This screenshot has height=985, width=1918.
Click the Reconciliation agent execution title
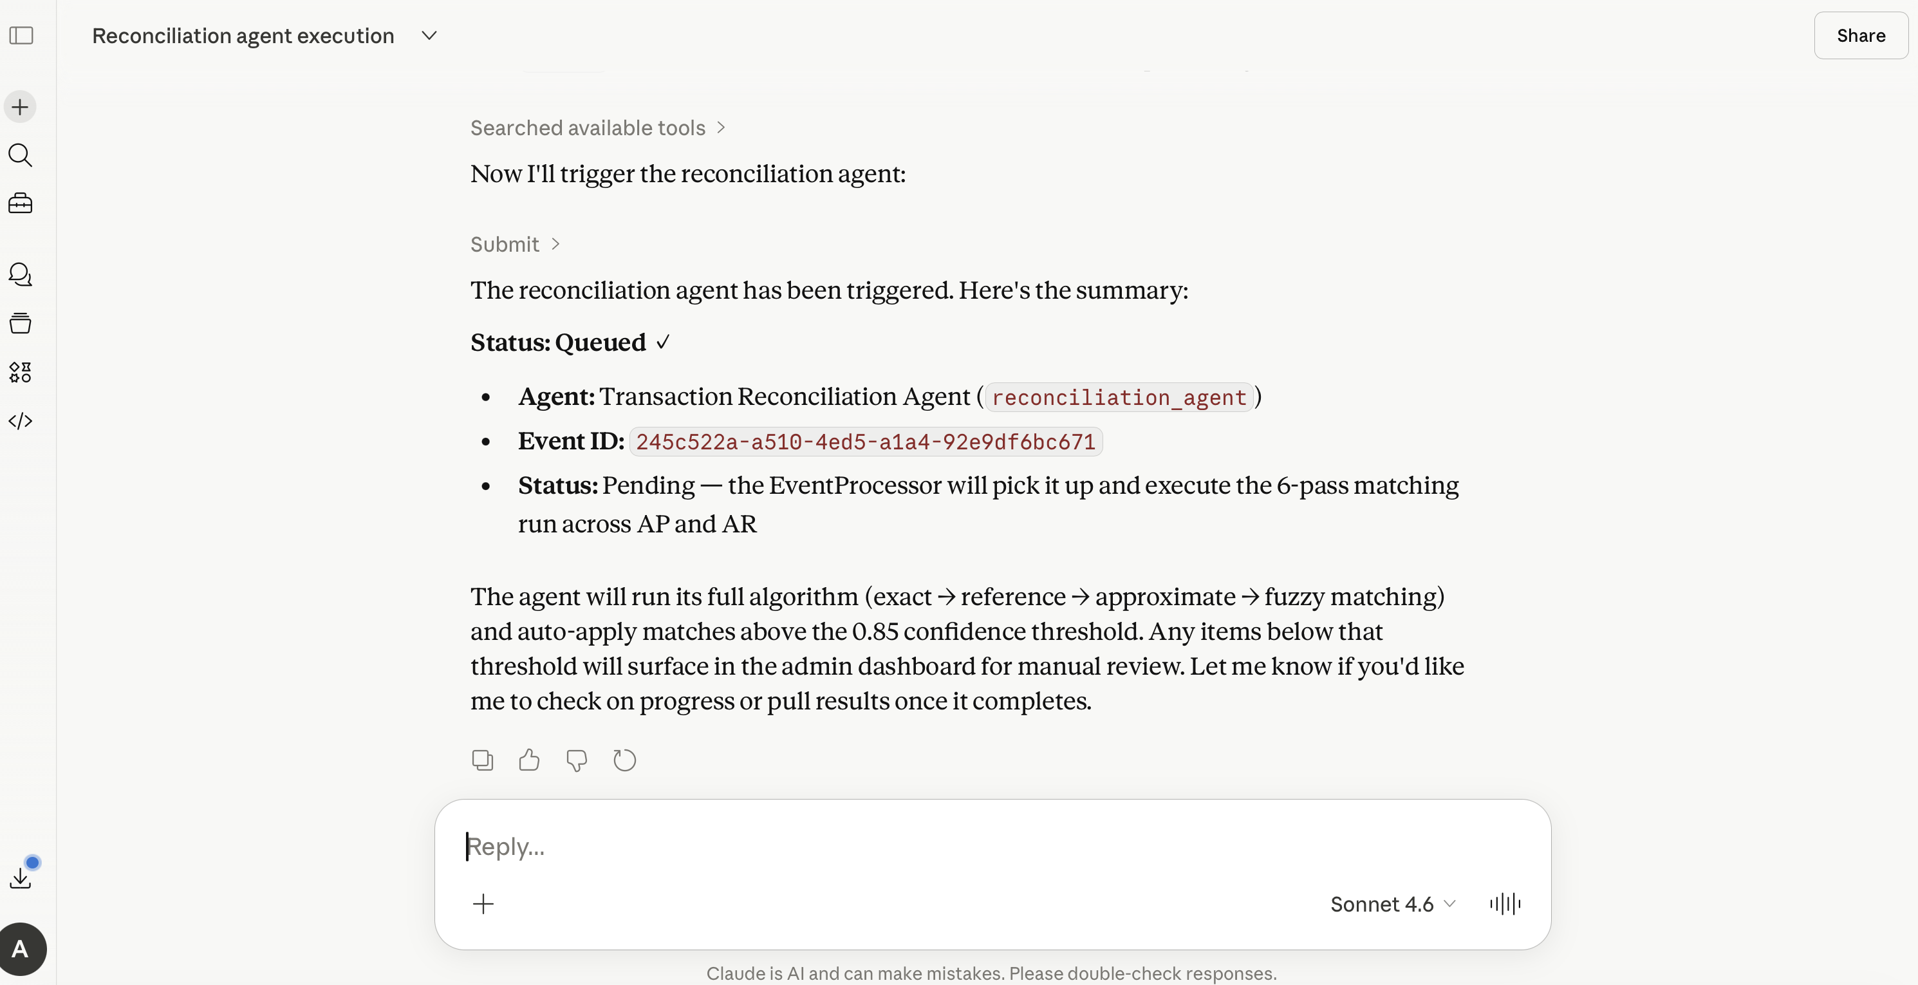click(243, 36)
